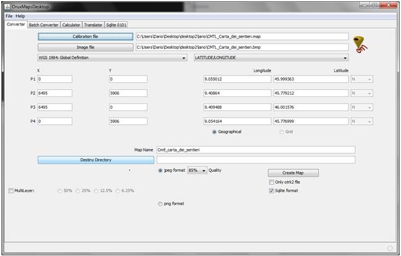This screenshot has width=401, height=256.
Task: Click the Calibration file button
Action: (x=85, y=36)
